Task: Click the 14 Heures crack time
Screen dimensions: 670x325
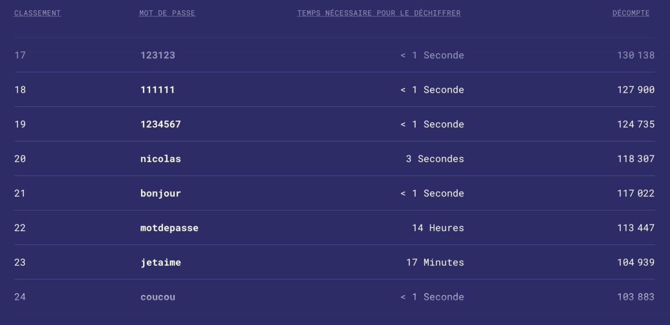Action: pyautogui.click(x=438, y=228)
